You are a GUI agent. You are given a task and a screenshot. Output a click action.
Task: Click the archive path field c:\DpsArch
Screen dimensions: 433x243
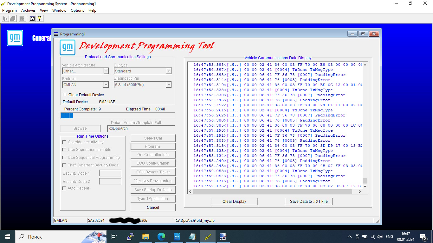pyautogui.click(x=141, y=128)
